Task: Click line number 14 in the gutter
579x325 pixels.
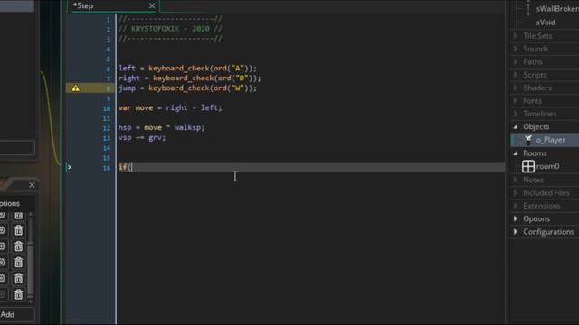Action: point(107,148)
